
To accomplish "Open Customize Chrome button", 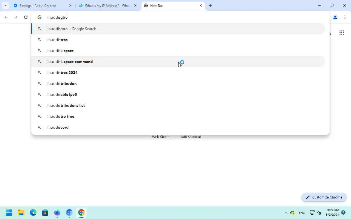I will [324, 197].
